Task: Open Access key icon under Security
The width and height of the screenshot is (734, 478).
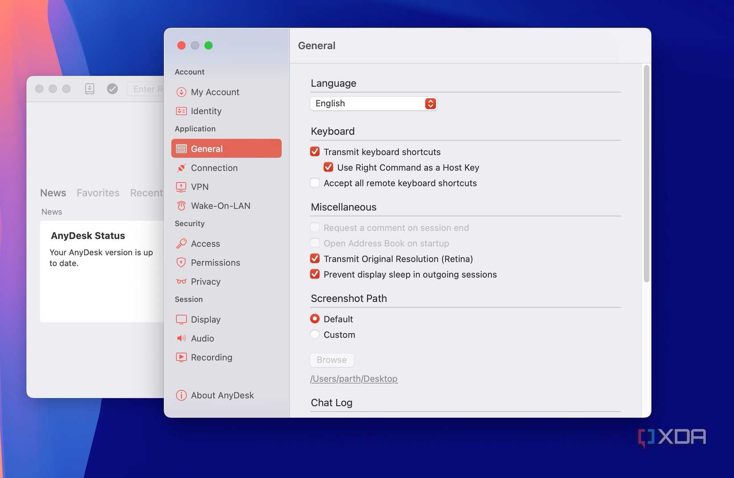Action: coord(181,244)
